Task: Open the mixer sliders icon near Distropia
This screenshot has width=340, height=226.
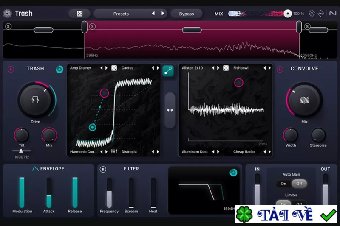Action: 114,151
